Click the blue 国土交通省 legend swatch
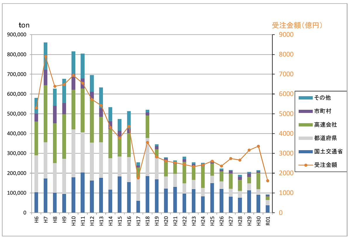The width and height of the screenshot is (351, 240). click(305, 152)
